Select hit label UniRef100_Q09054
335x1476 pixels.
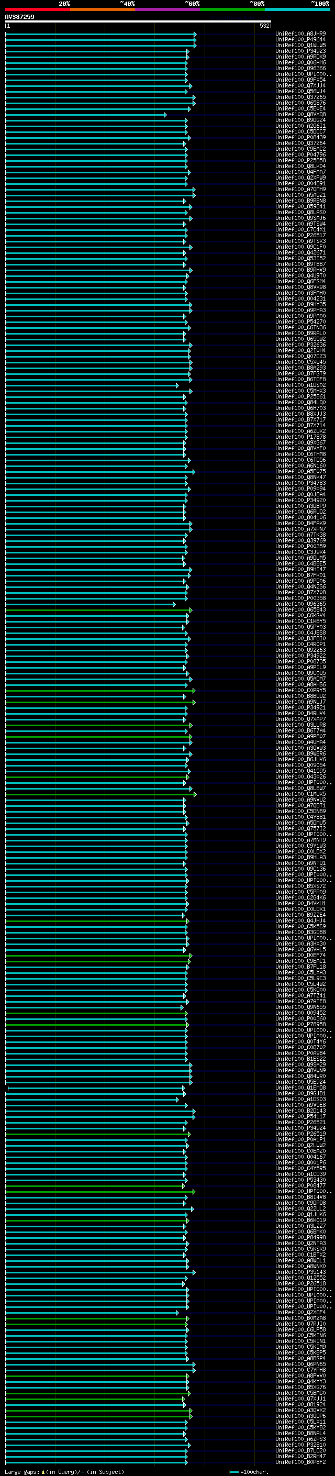click(300, 765)
